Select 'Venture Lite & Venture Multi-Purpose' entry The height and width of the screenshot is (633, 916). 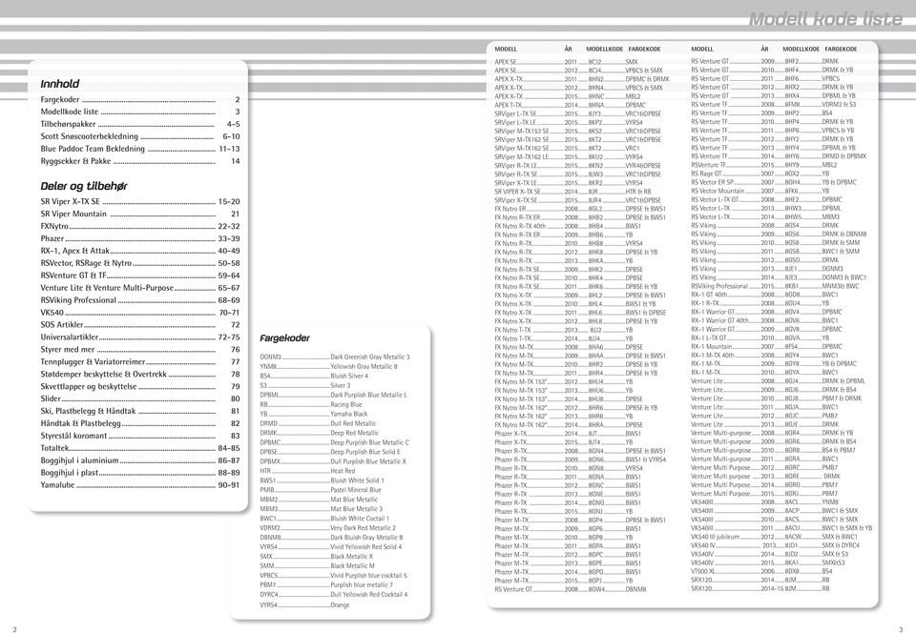pyautogui.click(x=140, y=288)
